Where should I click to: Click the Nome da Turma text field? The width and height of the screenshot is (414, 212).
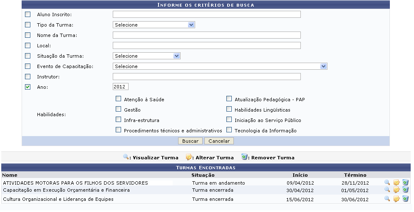[206, 35]
